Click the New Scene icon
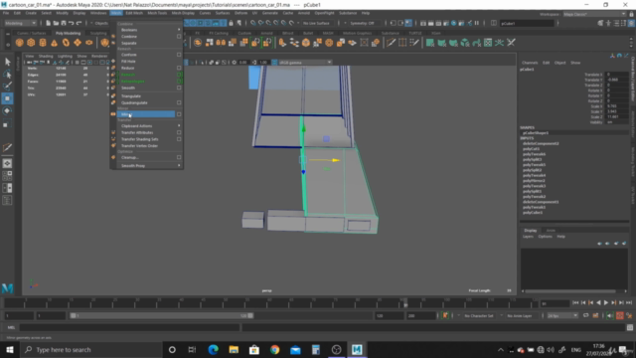This screenshot has height=358, width=636. tap(48, 23)
